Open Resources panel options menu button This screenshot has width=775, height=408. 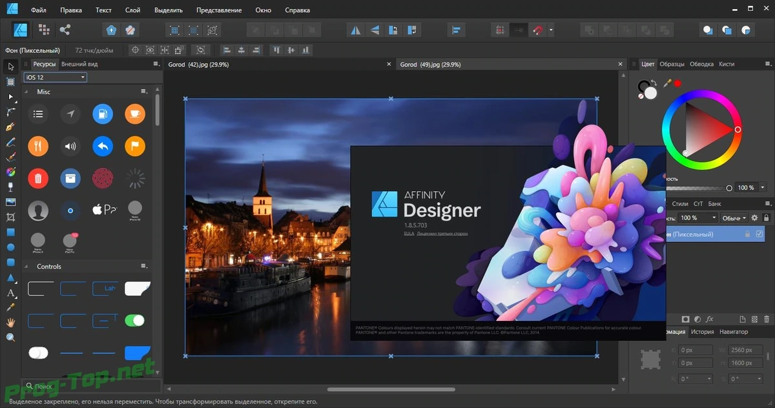(156, 64)
